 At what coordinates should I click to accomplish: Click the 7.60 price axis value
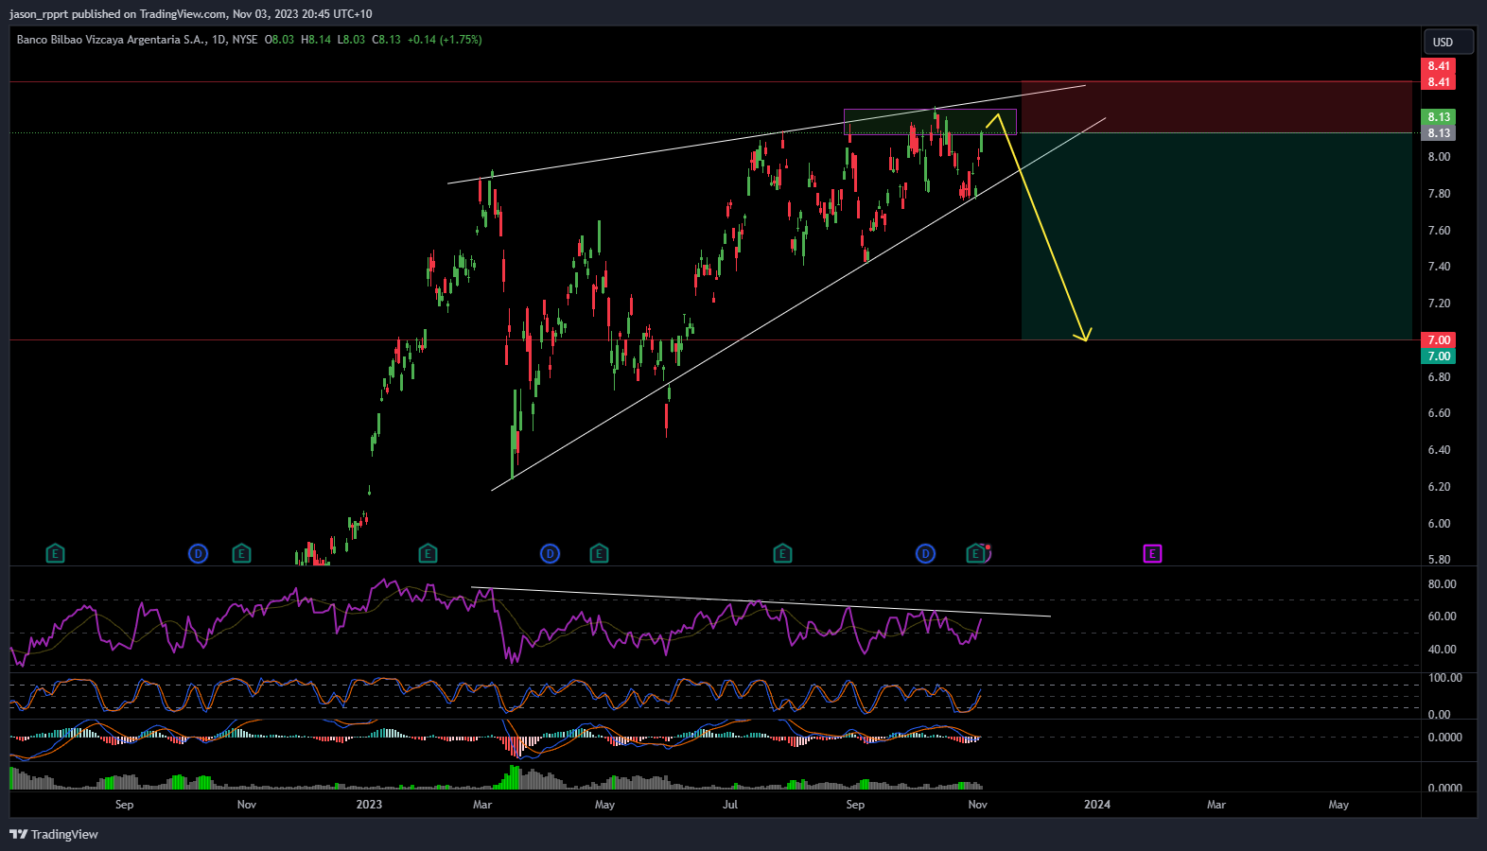pos(1439,231)
